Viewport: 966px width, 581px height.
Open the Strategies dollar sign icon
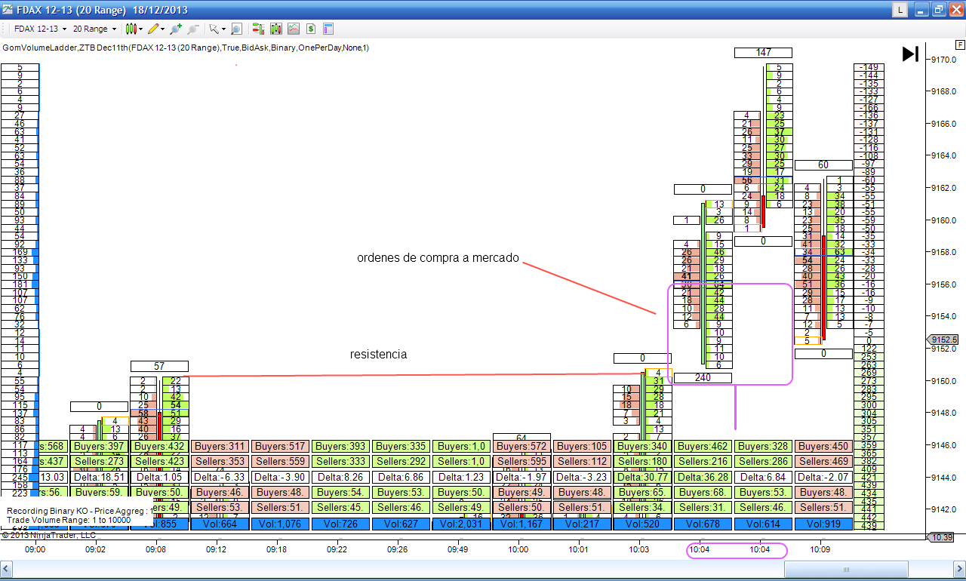[310, 29]
